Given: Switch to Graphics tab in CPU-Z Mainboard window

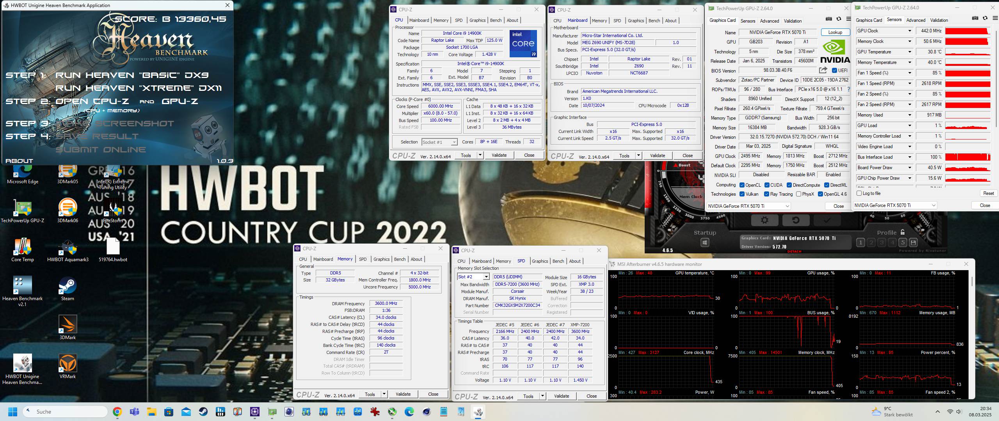Looking at the screenshot, I should [636, 21].
